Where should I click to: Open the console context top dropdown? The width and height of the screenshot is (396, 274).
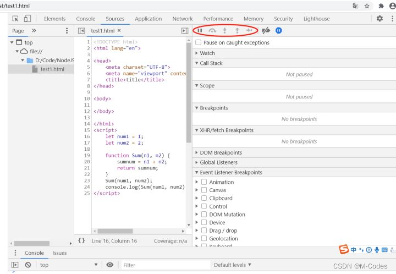(69, 265)
